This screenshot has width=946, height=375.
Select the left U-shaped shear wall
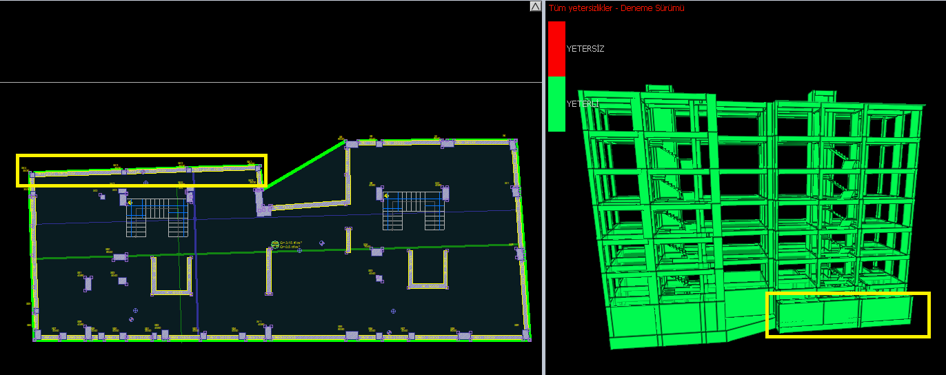coord(171,277)
